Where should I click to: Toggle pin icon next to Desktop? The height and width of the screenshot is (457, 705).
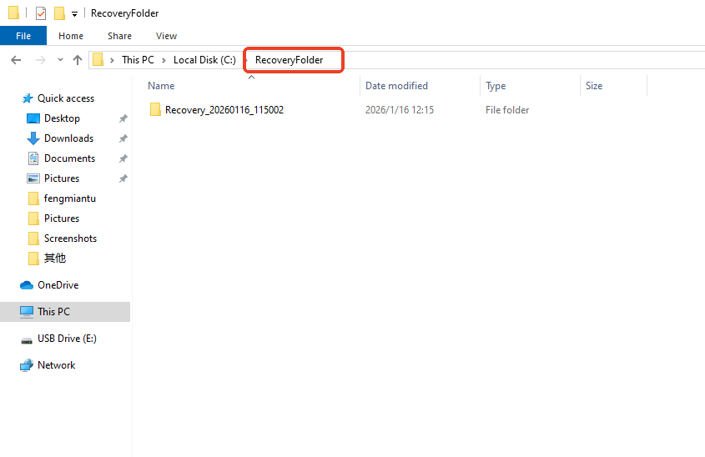pyautogui.click(x=123, y=118)
